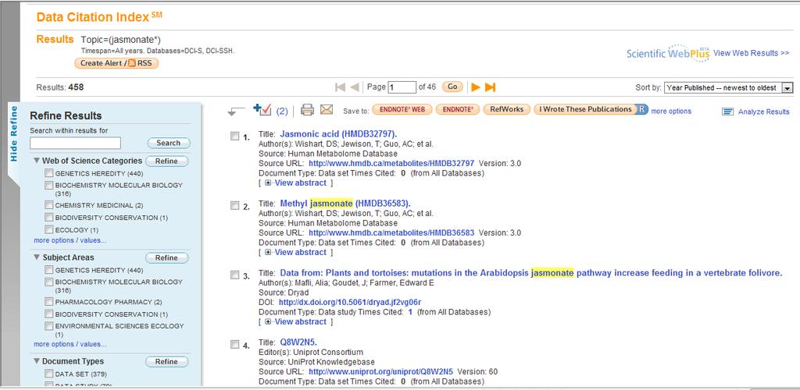Click more options link beside save buttons

tap(671, 111)
